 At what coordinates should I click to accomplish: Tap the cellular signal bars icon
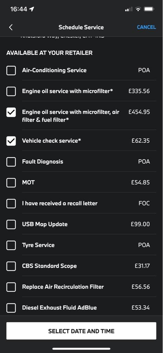129,9
